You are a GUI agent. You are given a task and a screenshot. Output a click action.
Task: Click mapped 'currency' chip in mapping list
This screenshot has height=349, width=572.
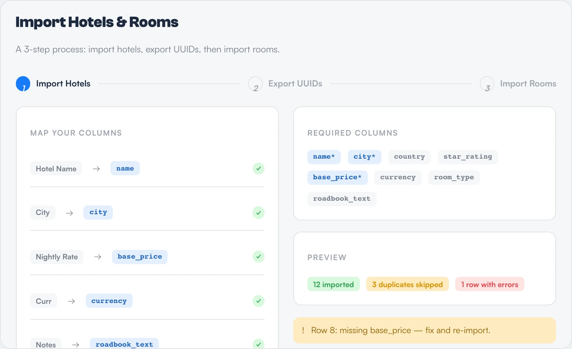coord(109,301)
